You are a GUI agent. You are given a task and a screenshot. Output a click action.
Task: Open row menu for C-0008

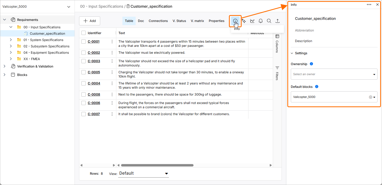(112, 94)
